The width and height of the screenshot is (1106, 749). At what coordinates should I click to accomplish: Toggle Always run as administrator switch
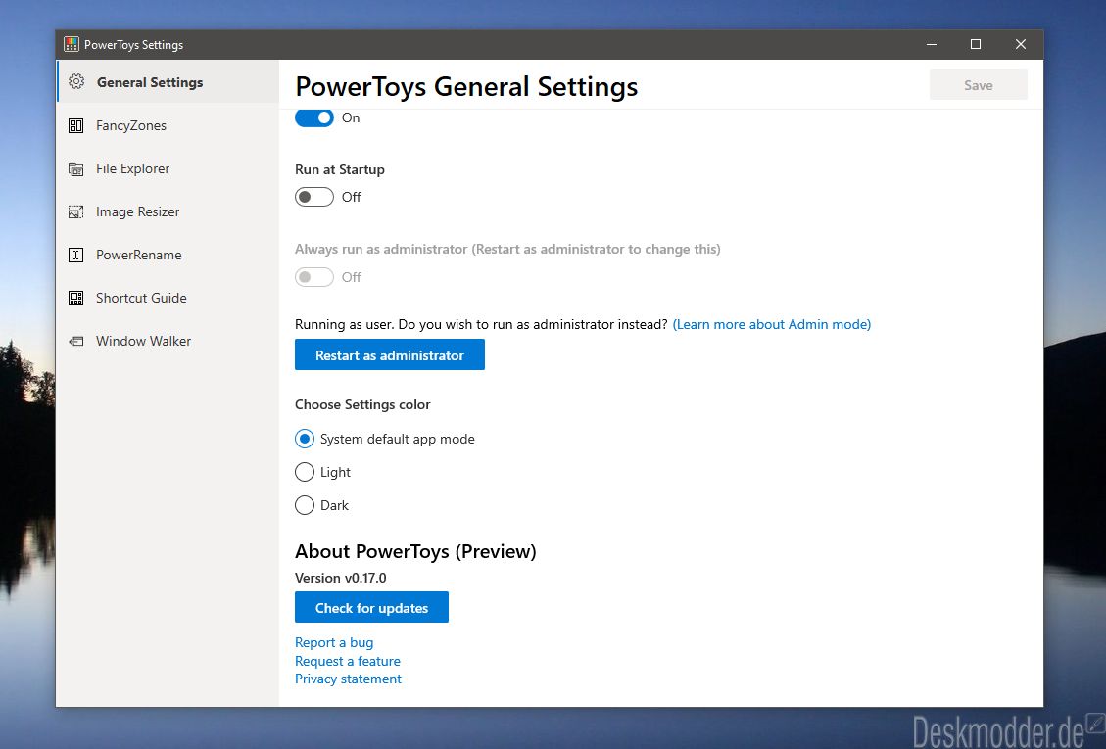pos(313,277)
